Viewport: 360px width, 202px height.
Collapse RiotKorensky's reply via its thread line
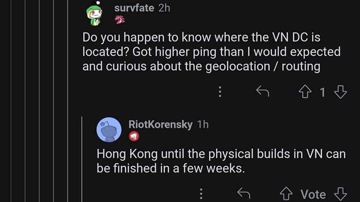[82, 159]
